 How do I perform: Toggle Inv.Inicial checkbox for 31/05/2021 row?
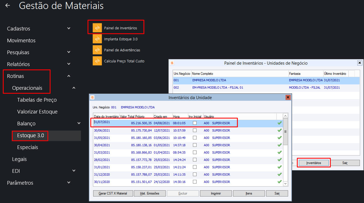pos(195,138)
